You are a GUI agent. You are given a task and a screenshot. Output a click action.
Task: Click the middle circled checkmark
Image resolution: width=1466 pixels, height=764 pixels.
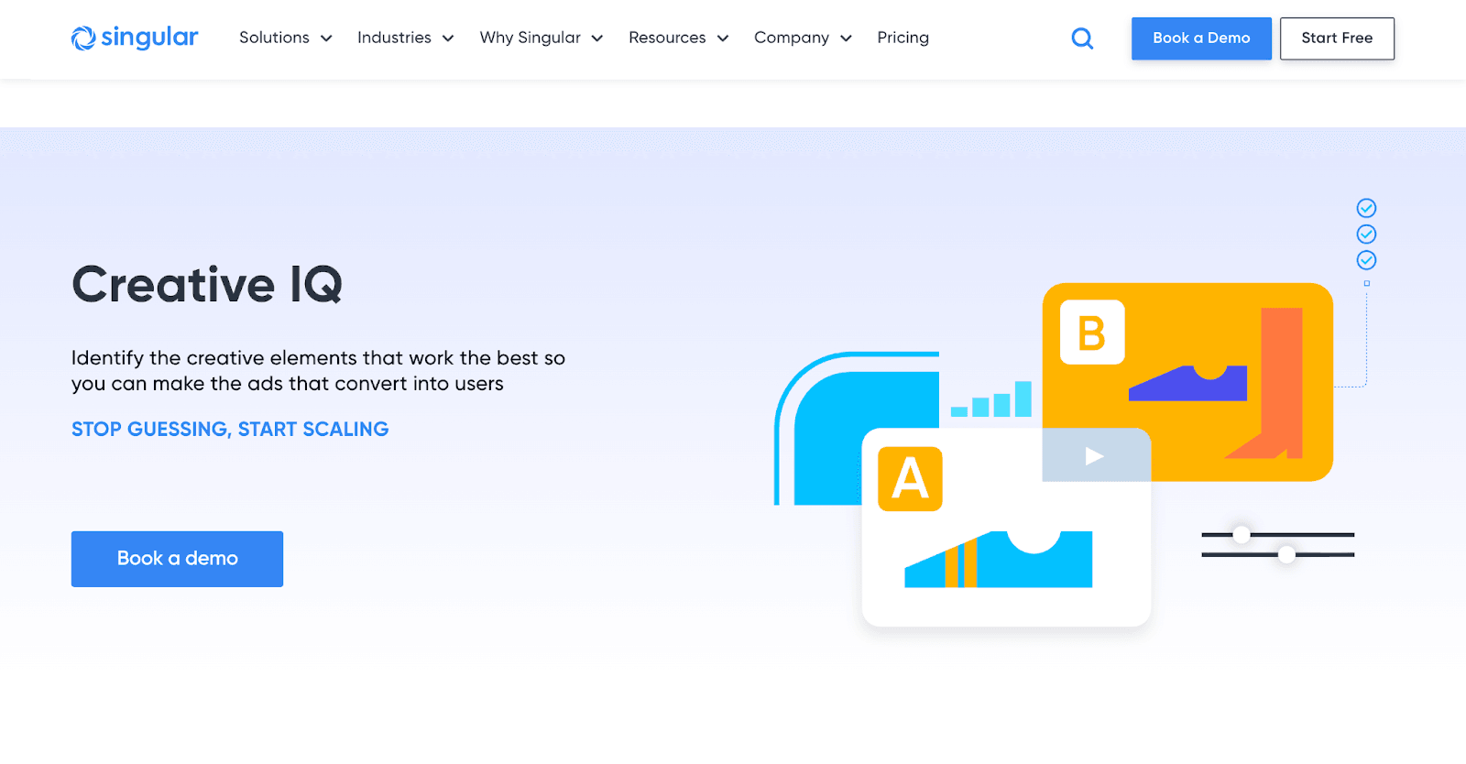[1366, 235]
